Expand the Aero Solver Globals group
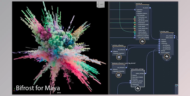 (132, 77)
